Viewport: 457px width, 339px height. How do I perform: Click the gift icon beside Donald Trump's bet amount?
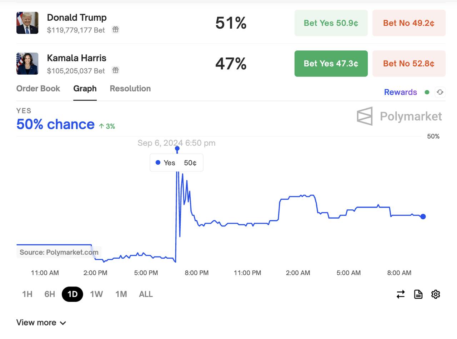tap(115, 30)
